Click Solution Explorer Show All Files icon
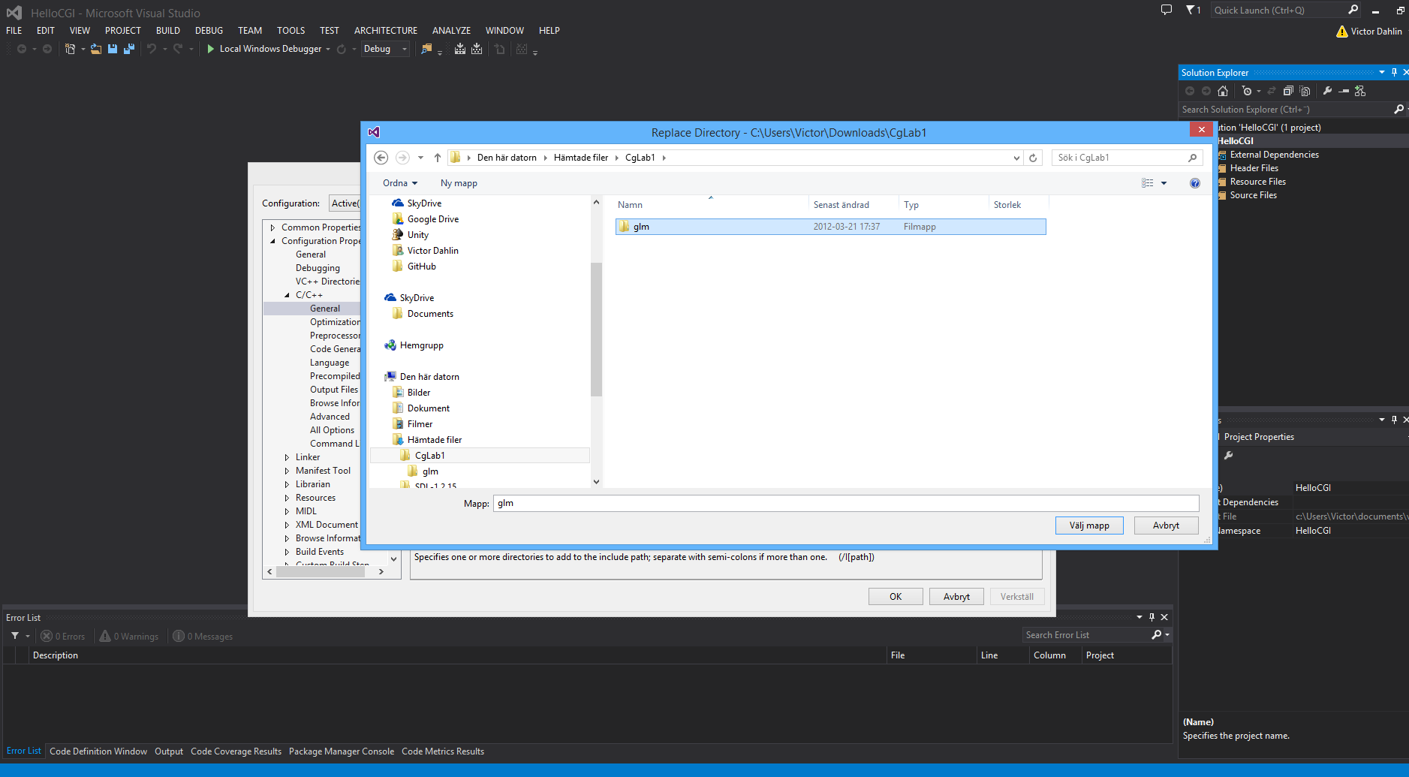Screen dimensions: 1409x777 (x=1305, y=91)
